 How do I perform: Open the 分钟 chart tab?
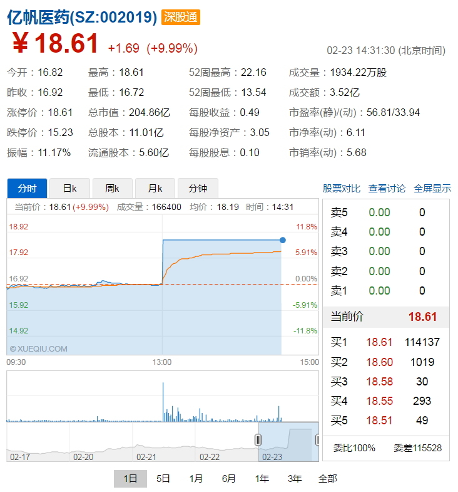click(198, 188)
